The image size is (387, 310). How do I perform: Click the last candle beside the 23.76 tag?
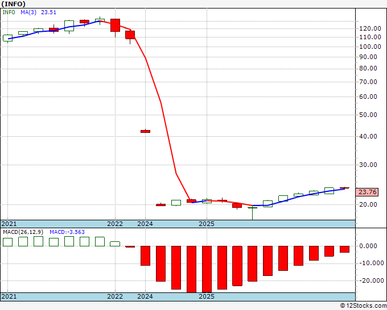click(x=344, y=188)
